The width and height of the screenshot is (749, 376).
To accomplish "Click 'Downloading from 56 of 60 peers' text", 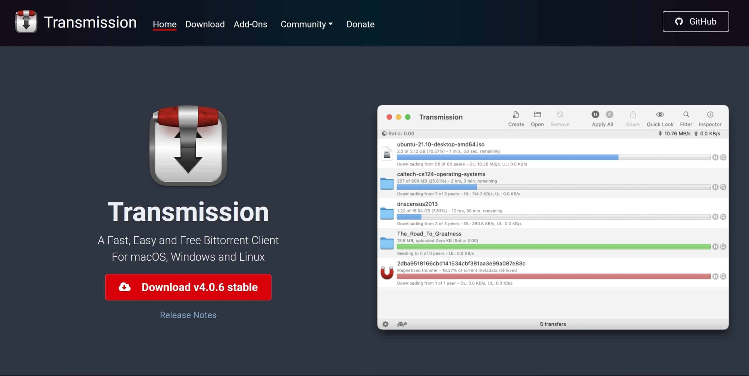I will pyautogui.click(x=431, y=164).
